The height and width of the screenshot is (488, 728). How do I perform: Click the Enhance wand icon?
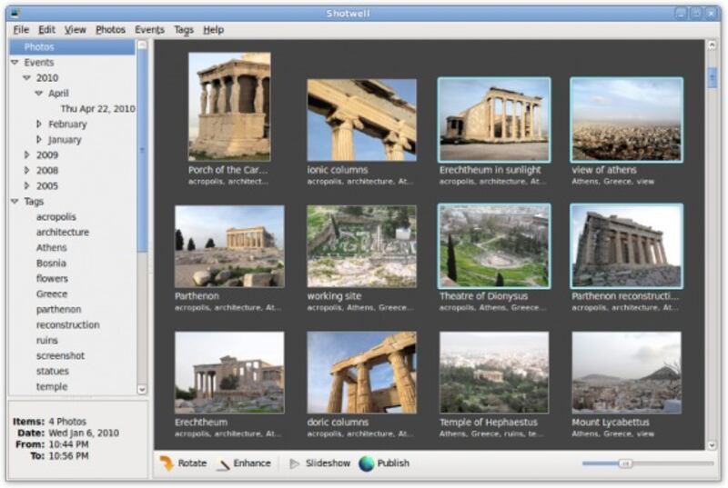tap(223, 463)
